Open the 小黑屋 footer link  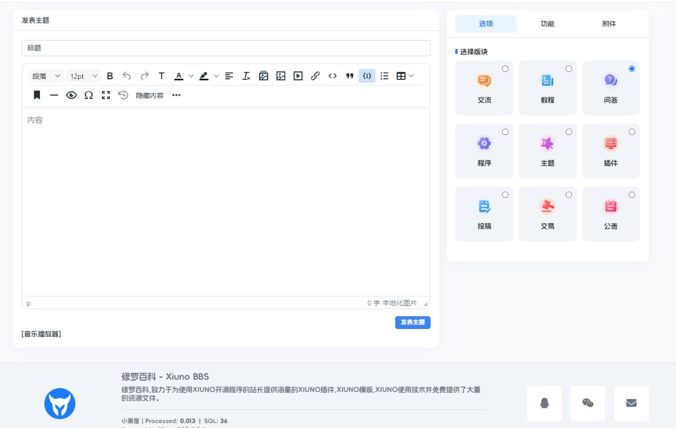(x=130, y=421)
